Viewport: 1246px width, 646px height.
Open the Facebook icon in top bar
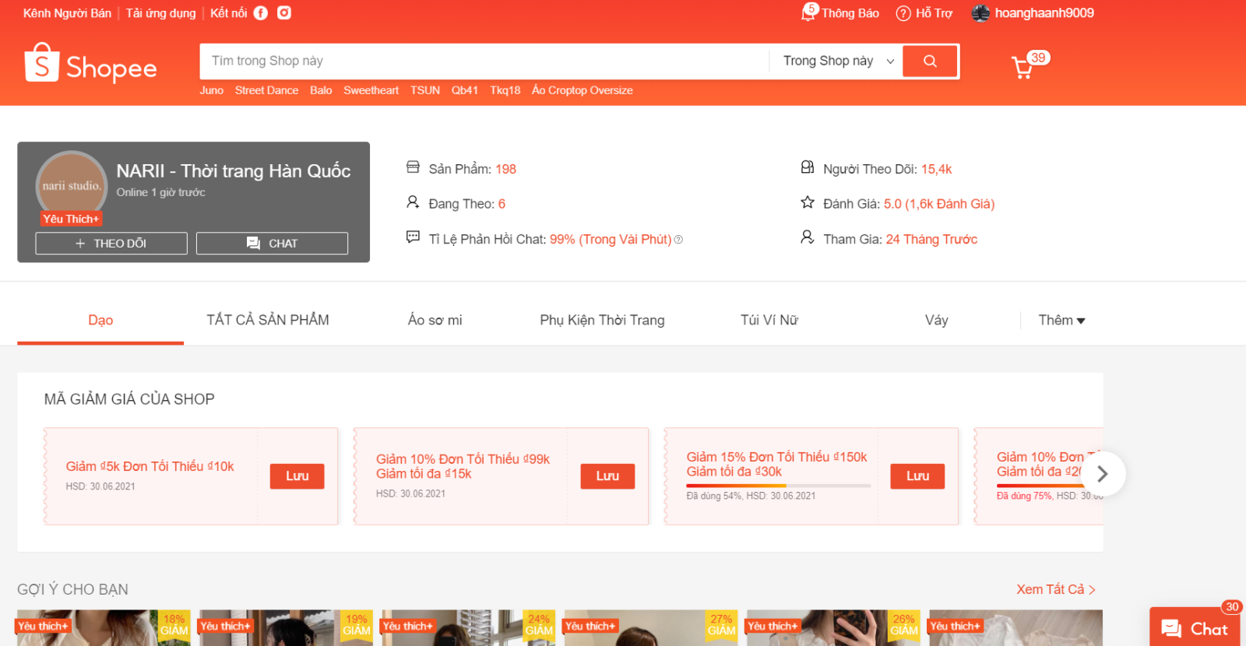pyautogui.click(x=261, y=13)
